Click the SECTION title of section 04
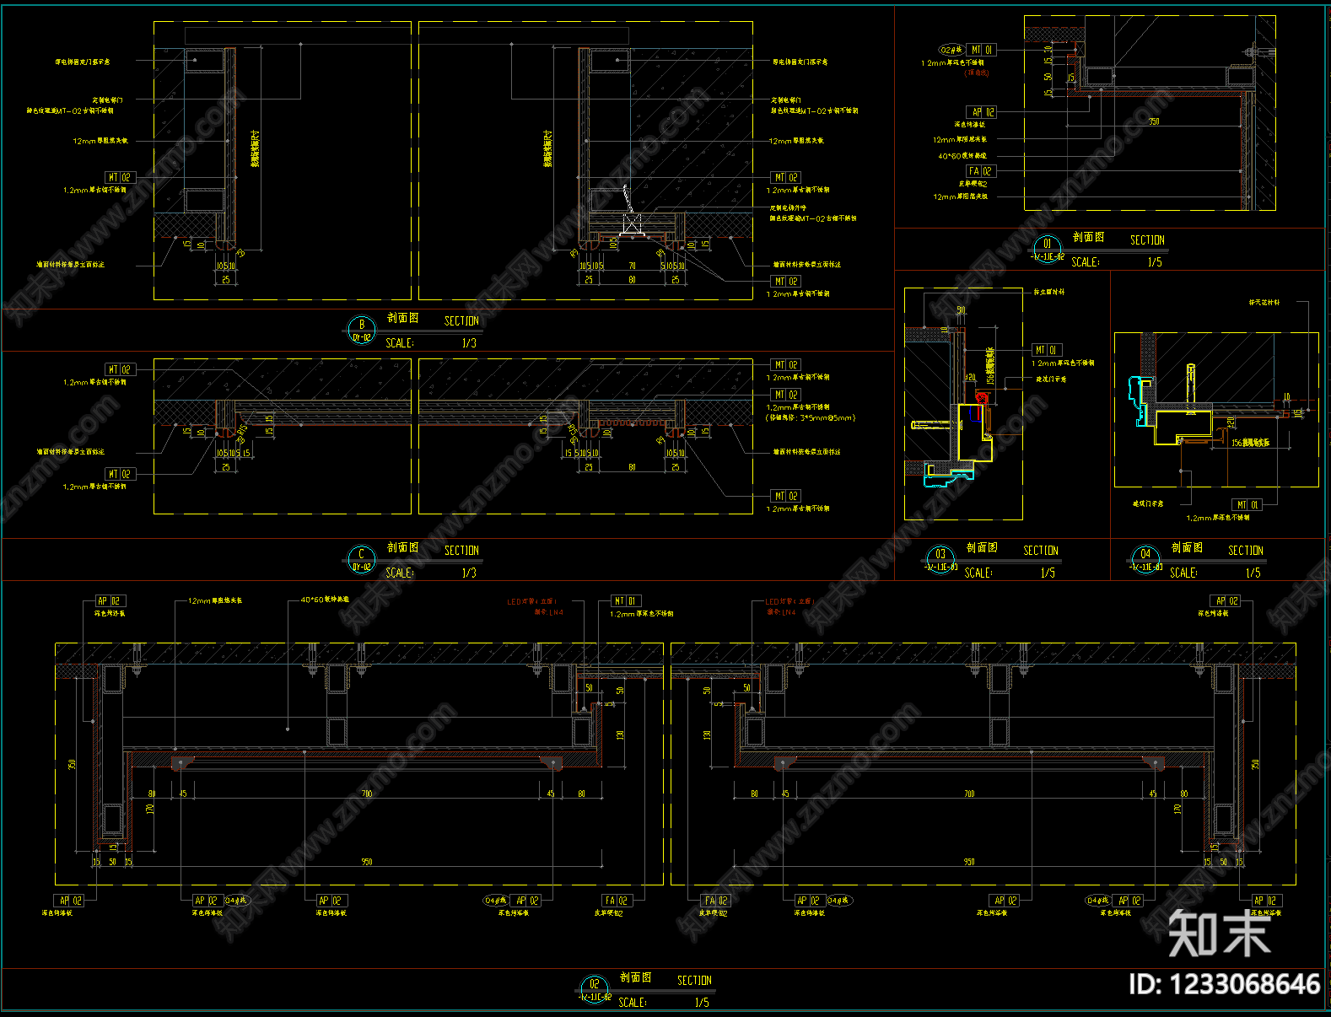 [x=1246, y=551]
